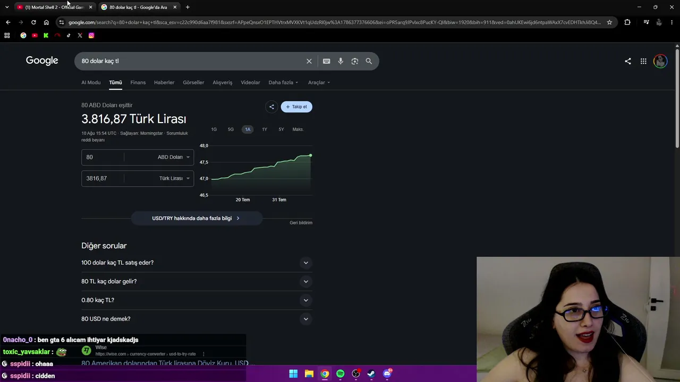680x382 pixels.
Task: Open the browser home page
Action: 46,22
